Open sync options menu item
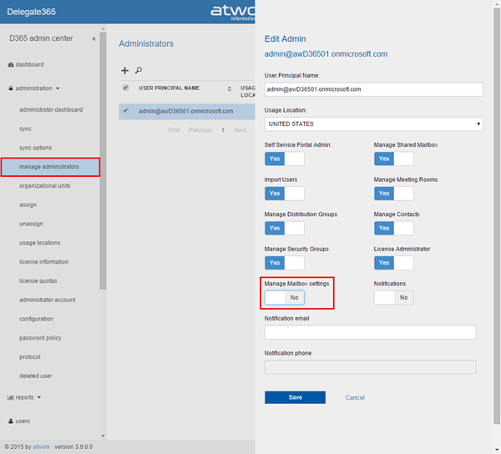Screen dimensions: 501x454 pos(35,148)
